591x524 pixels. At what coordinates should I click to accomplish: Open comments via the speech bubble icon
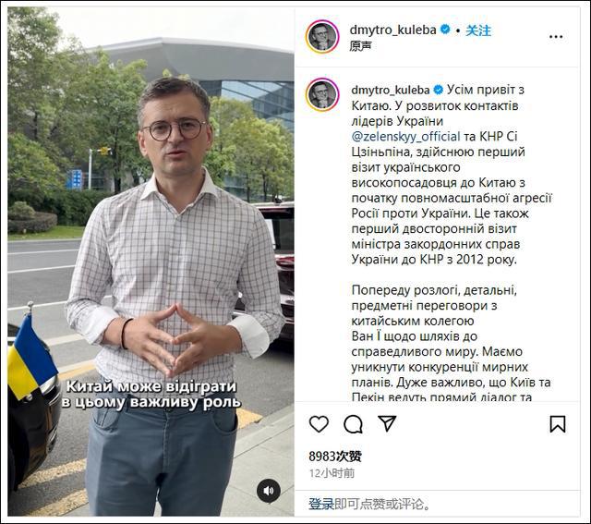(353, 424)
